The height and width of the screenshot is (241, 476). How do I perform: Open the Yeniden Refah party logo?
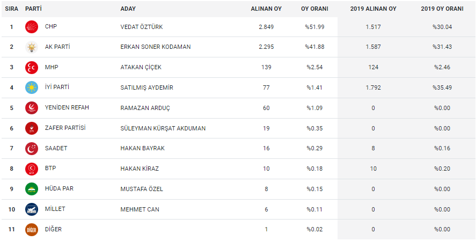32,108
